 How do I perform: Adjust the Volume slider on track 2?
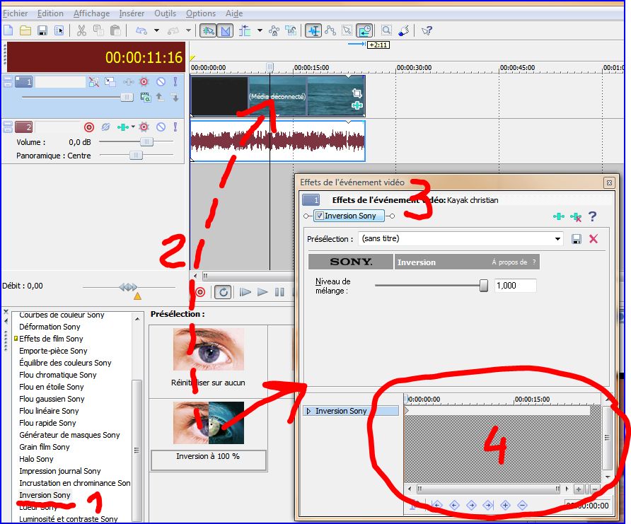point(147,141)
